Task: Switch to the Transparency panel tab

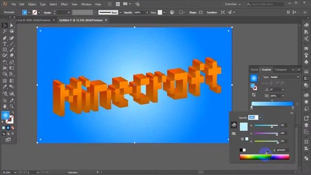Action: pyautogui.click(x=281, y=70)
